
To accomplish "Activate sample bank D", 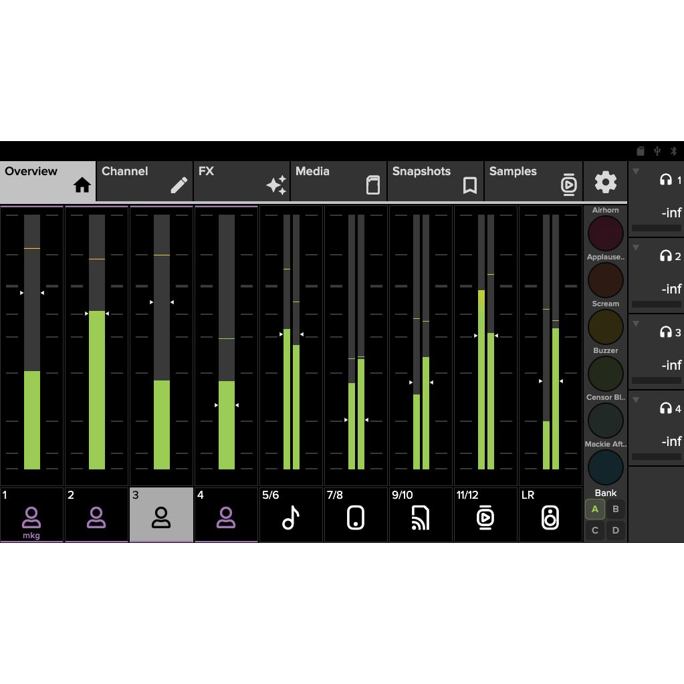I will click(x=615, y=530).
